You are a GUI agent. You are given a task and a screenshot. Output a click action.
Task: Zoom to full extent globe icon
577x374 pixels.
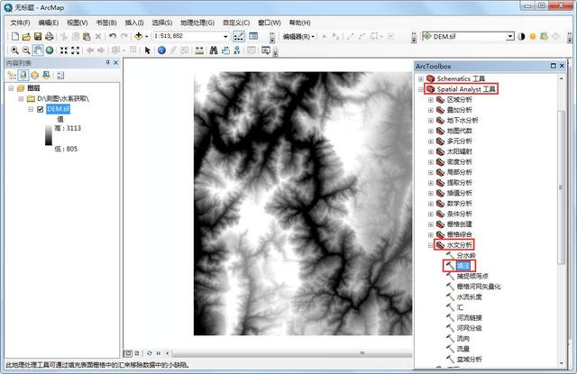[50, 50]
